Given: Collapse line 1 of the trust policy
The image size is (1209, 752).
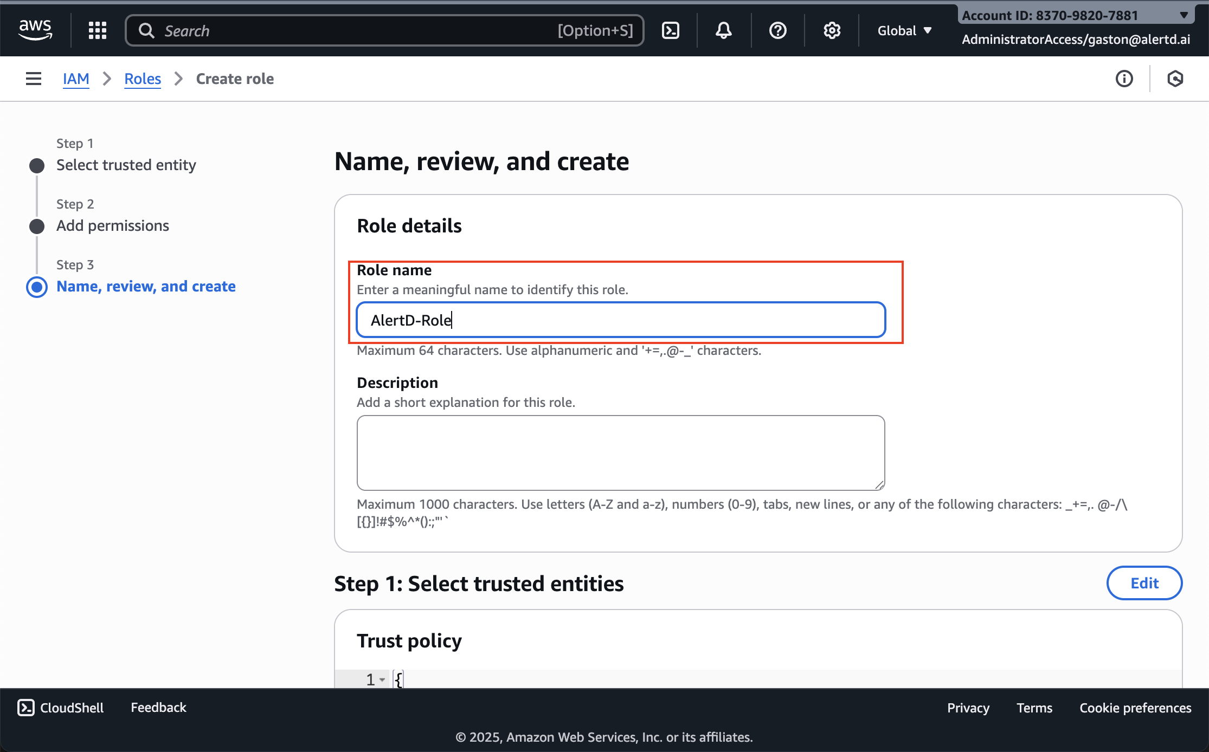Looking at the screenshot, I should point(381,679).
